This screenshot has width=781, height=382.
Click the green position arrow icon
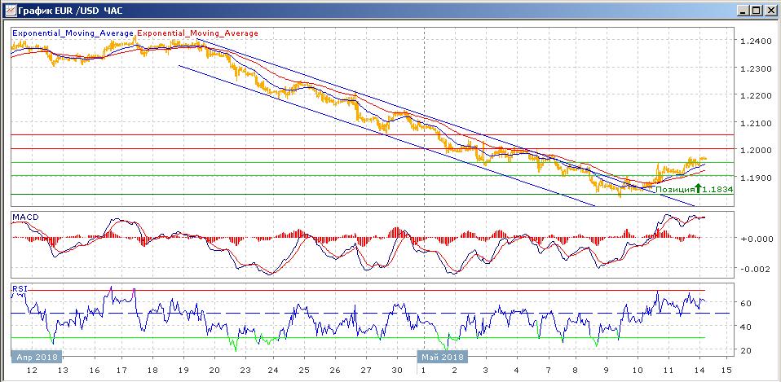pos(699,188)
